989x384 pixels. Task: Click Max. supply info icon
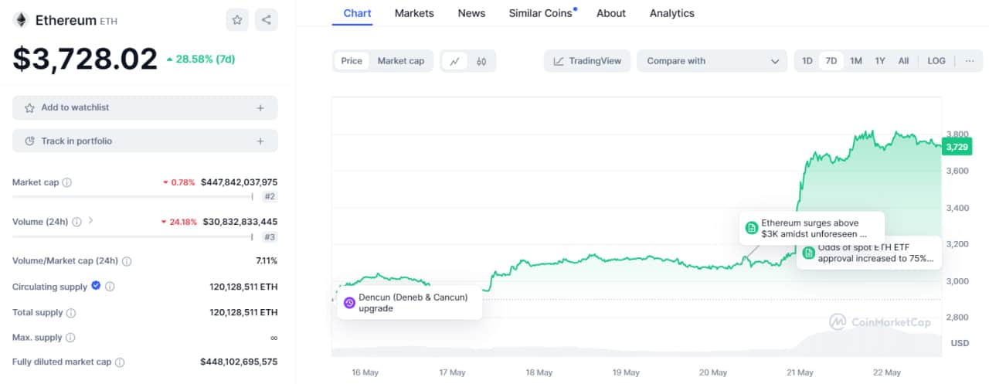pos(70,338)
